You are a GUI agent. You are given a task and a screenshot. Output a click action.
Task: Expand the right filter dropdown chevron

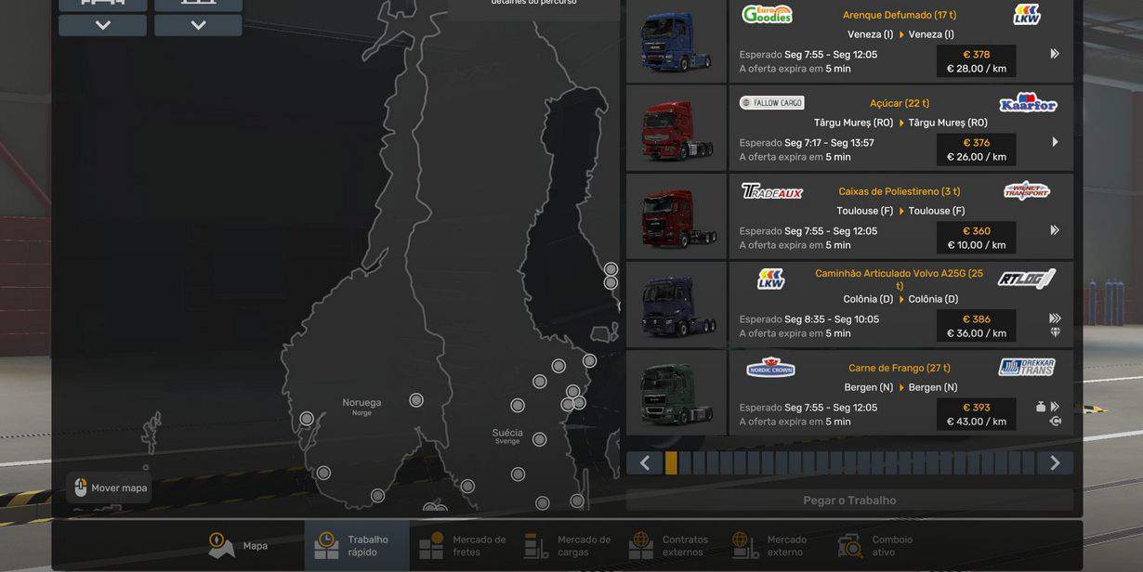(198, 25)
